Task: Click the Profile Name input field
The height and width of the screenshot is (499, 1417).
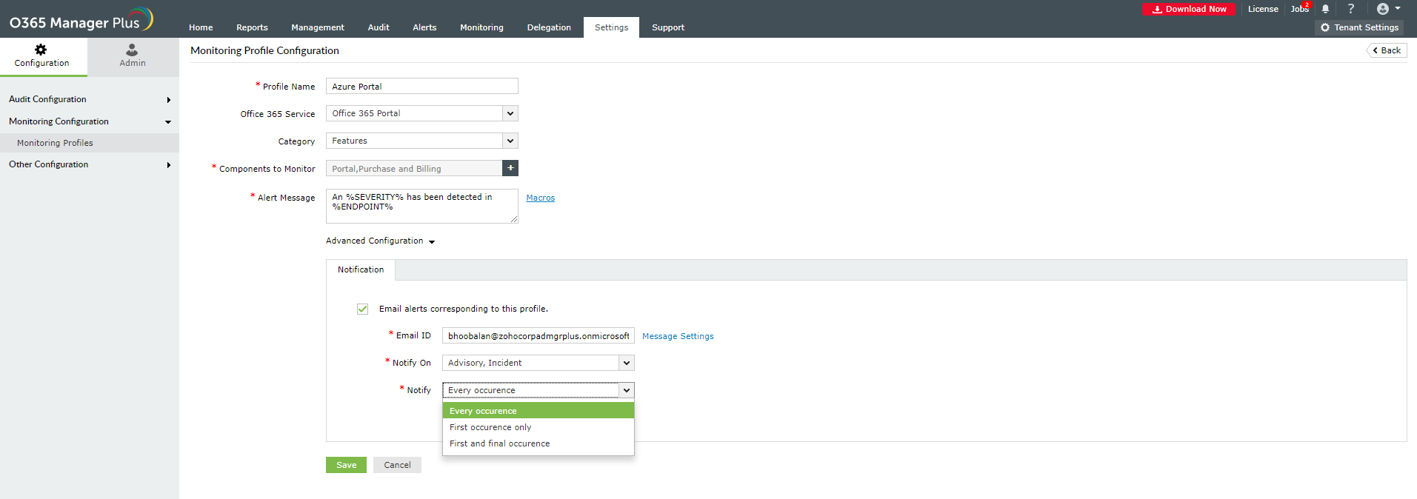Action: [421, 86]
